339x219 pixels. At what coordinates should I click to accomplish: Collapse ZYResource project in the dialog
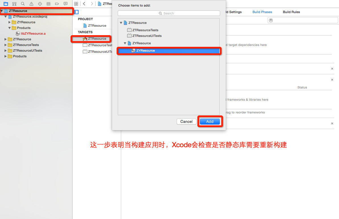click(x=125, y=43)
